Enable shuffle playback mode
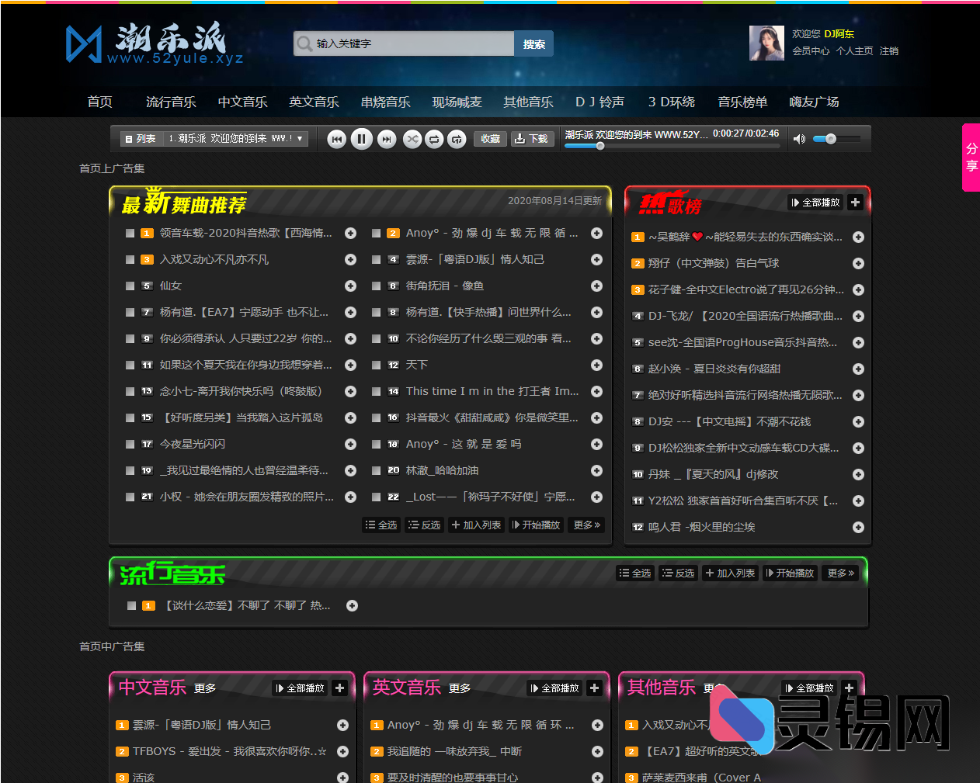 412,139
